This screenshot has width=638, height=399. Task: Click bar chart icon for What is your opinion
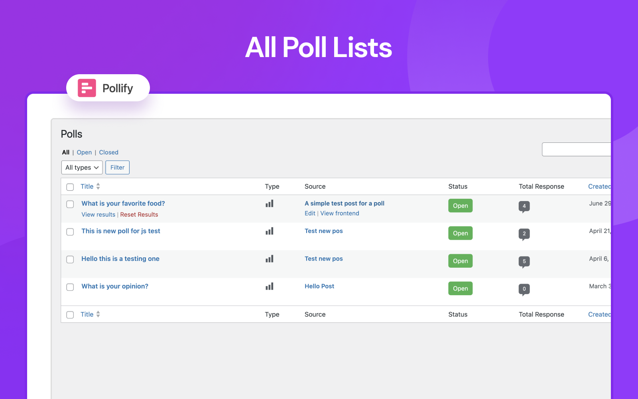[x=270, y=286]
